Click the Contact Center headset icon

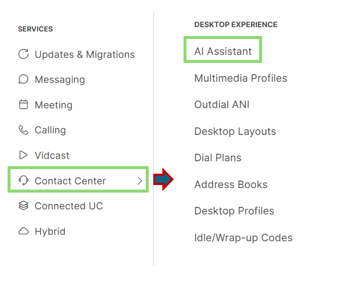[24, 180]
